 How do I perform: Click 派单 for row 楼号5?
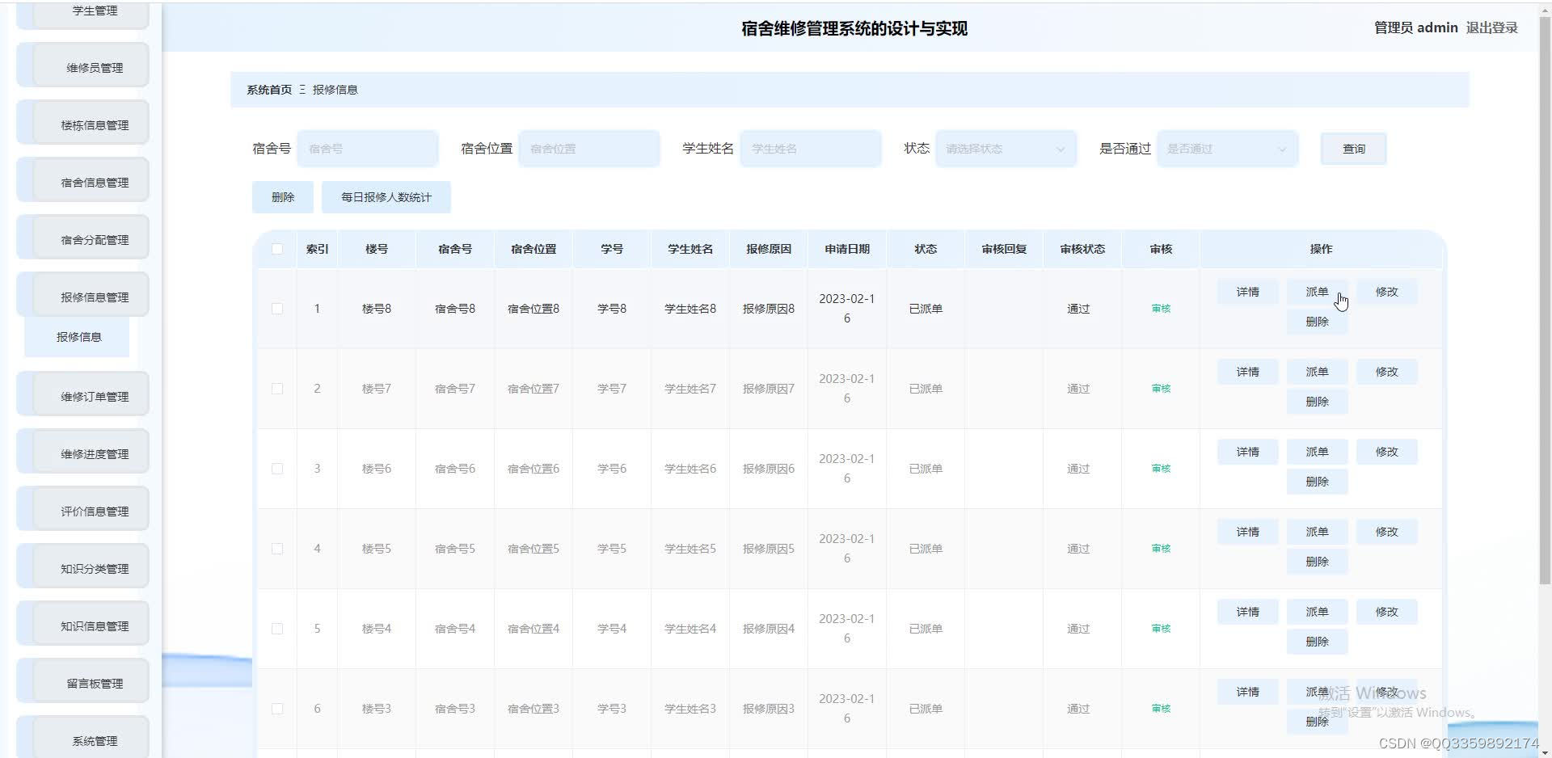click(1317, 532)
